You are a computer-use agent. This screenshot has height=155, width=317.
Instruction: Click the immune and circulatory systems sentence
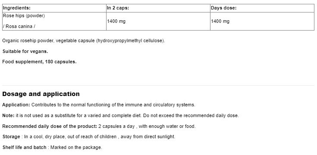point(113,105)
